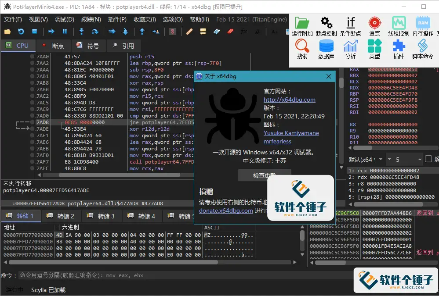Open the 选项(O) menu

tap(173, 19)
